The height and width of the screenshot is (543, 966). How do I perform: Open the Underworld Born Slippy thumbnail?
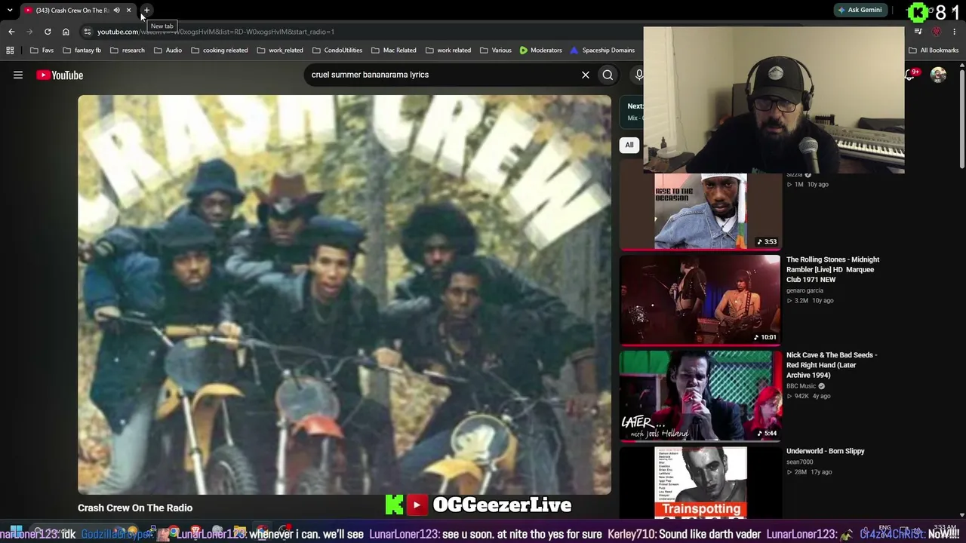700,482
